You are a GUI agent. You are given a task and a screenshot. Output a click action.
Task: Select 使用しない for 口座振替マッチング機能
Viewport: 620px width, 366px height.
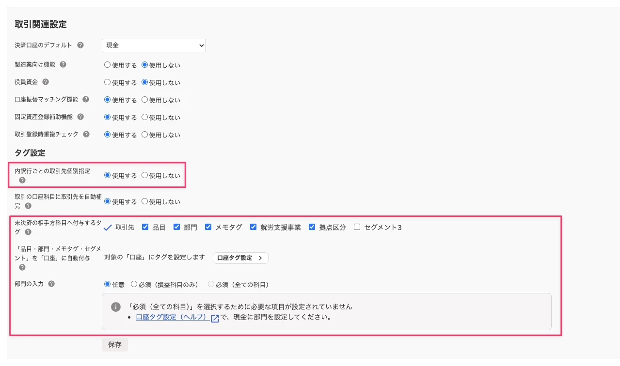(144, 100)
